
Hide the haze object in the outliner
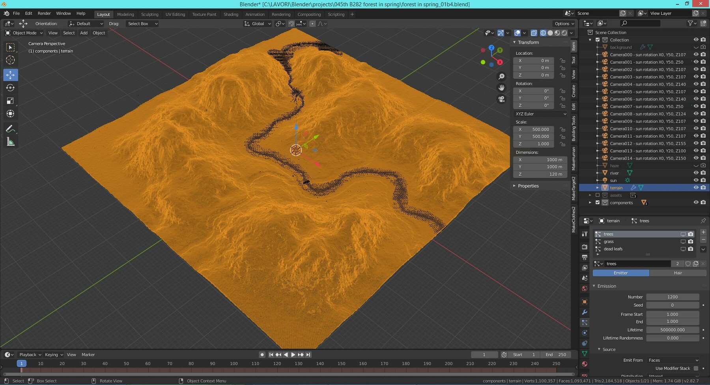[696, 165]
